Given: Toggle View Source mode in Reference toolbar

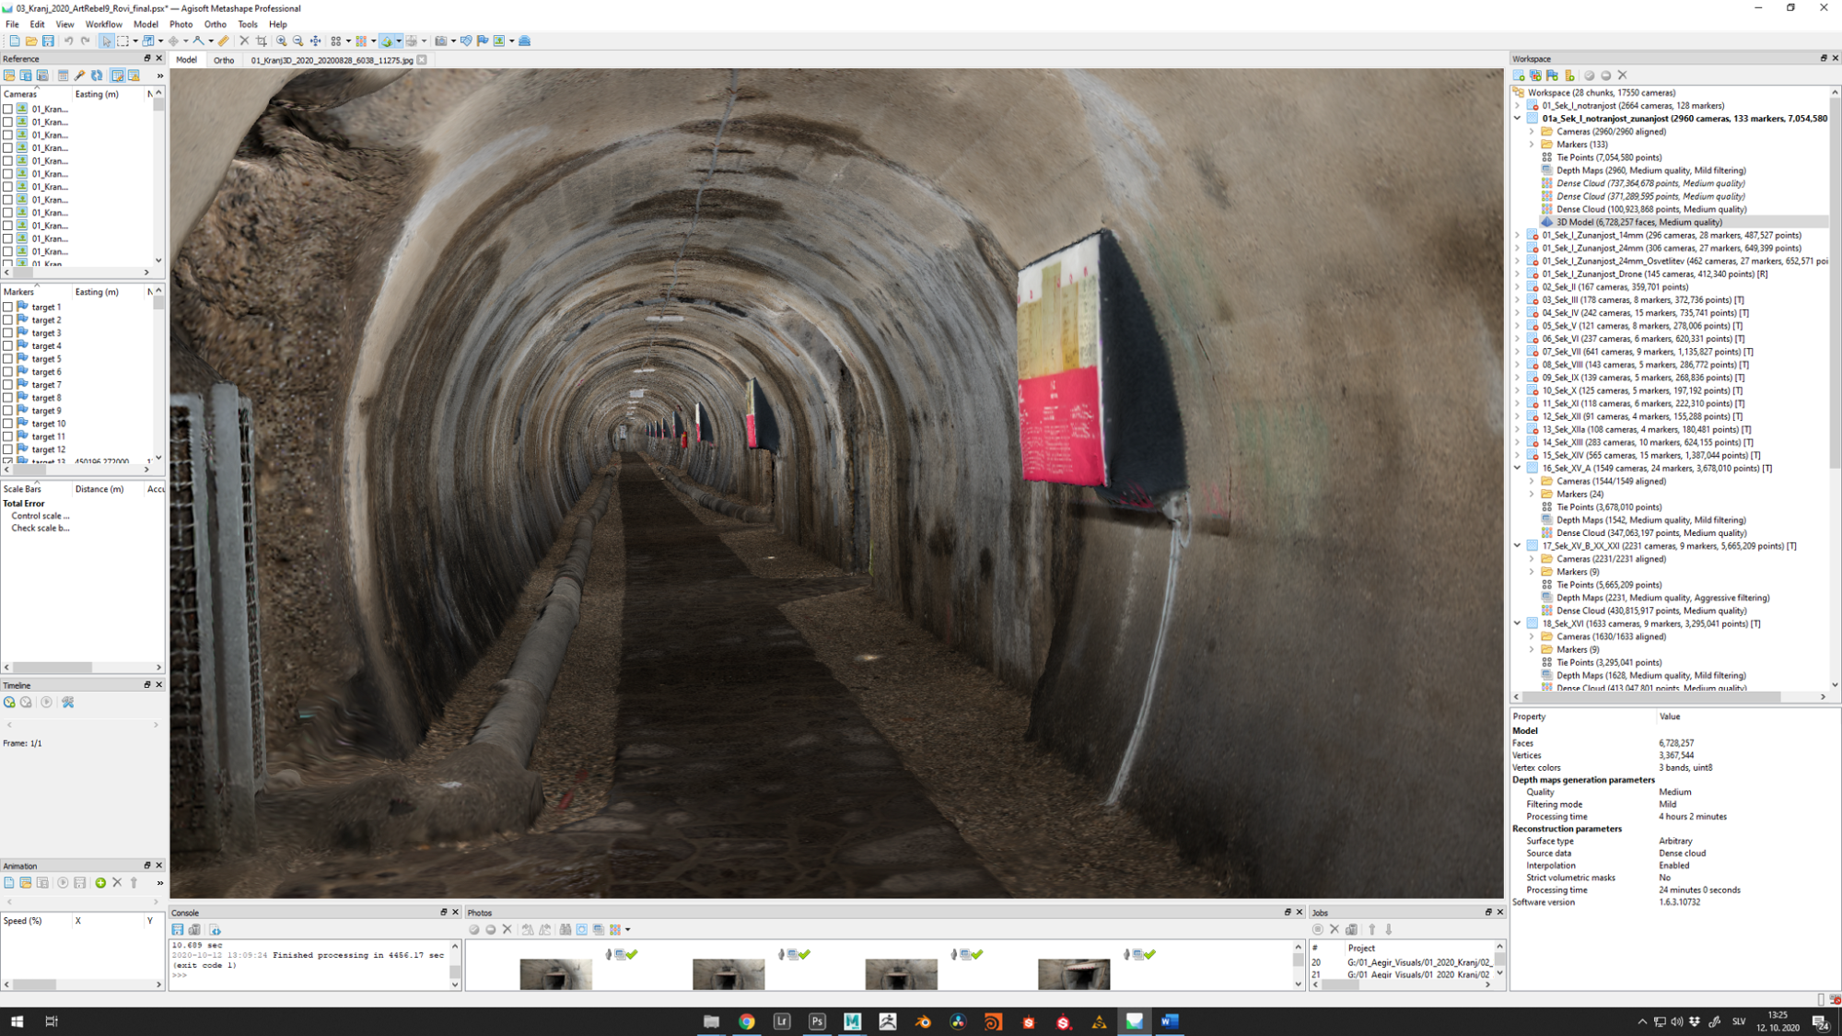Looking at the screenshot, I should click(117, 76).
